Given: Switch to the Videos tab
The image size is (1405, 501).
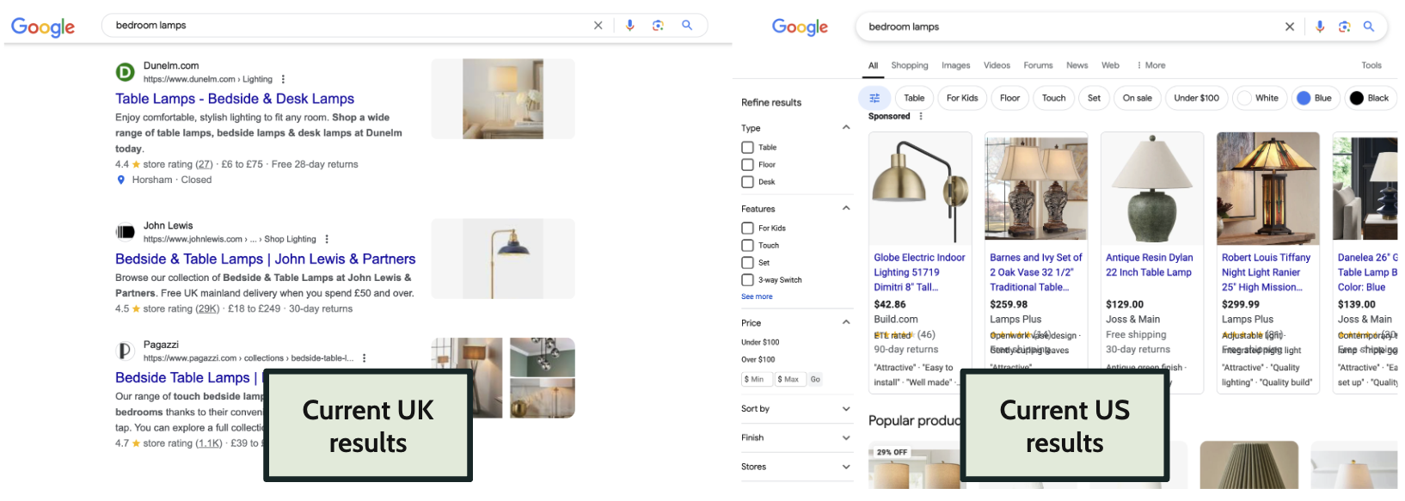Looking at the screenshot, I should coord(997,65).
